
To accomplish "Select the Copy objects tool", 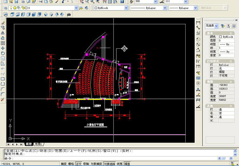I will (3, 28).
